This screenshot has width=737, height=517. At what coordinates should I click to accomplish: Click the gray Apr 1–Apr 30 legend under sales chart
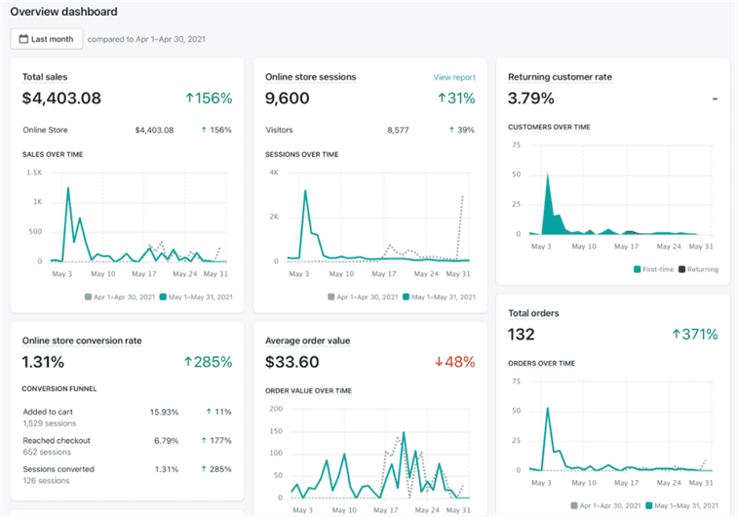(x=117, y=297)
